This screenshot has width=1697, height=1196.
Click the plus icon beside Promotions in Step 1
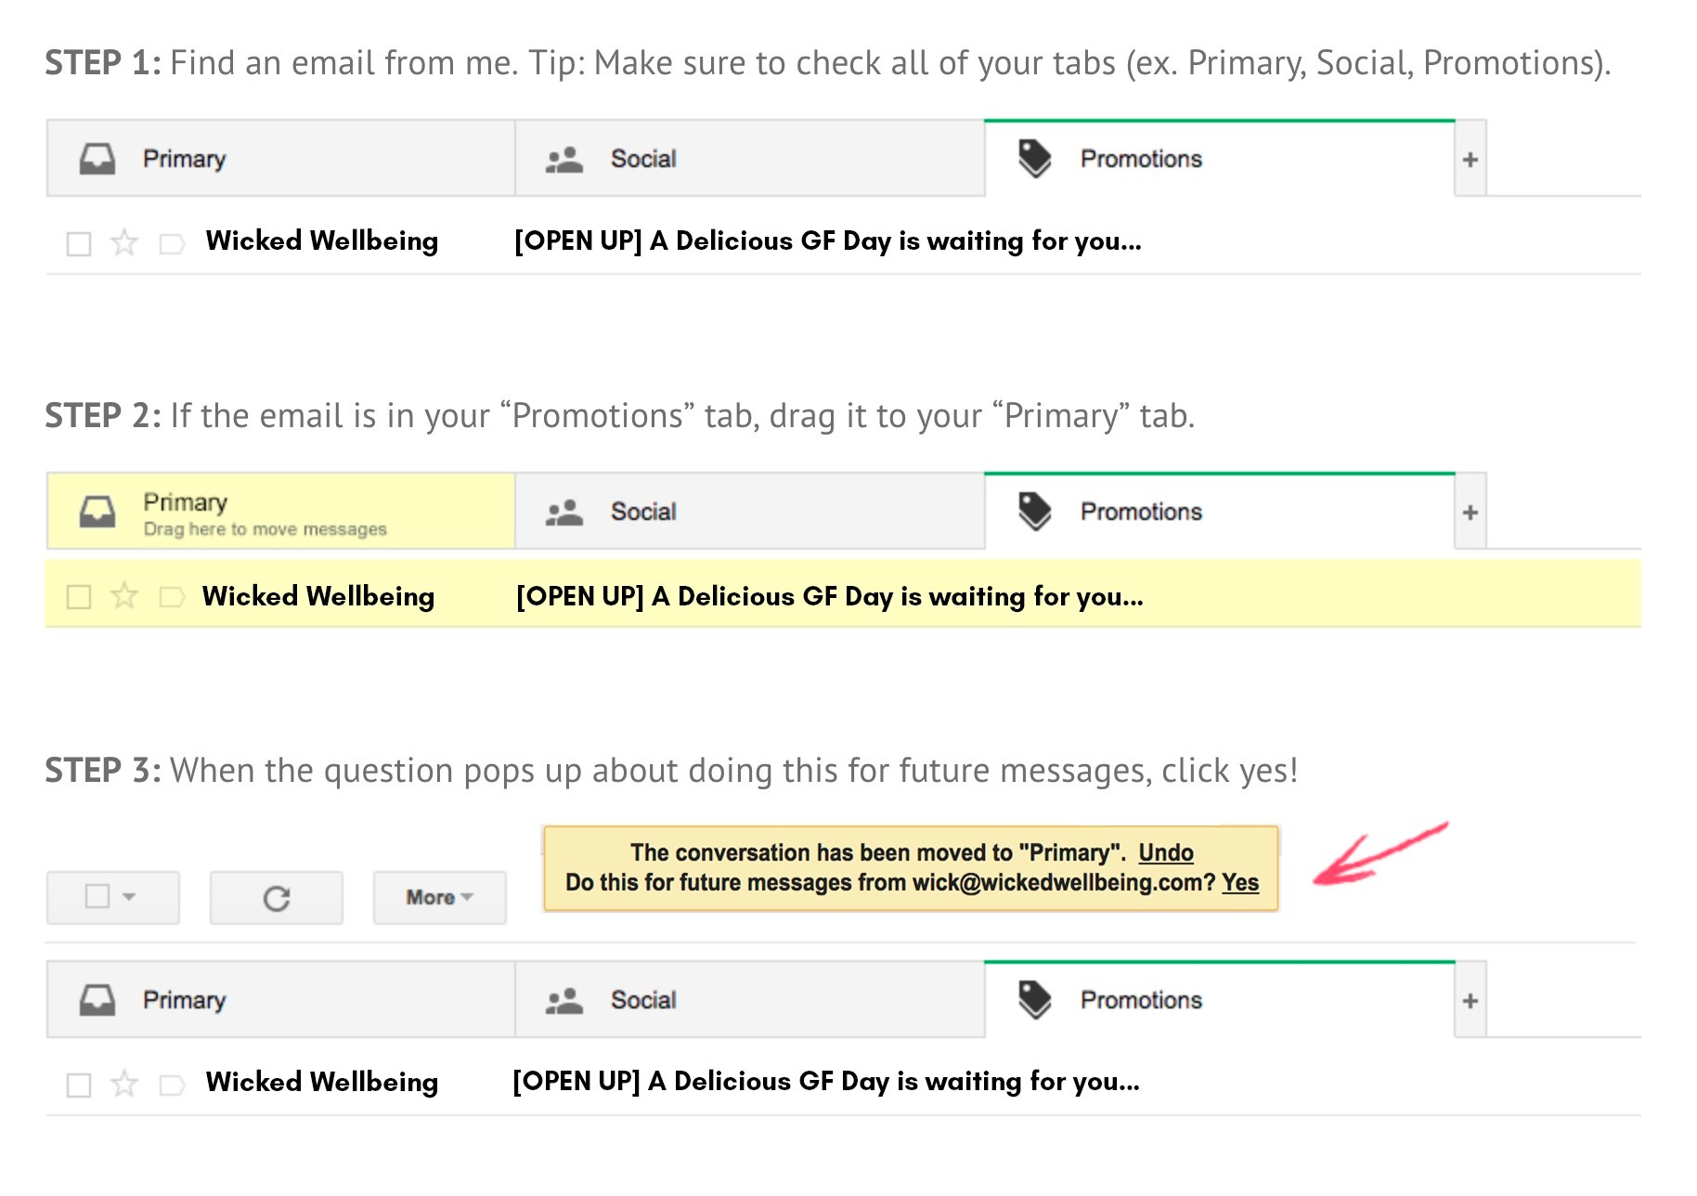(1470, 160)
